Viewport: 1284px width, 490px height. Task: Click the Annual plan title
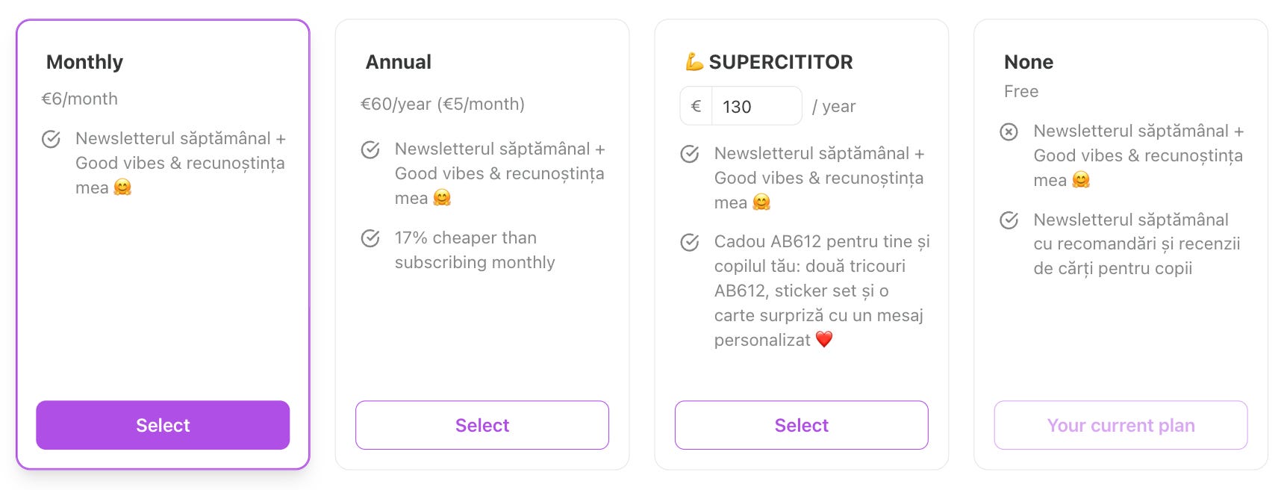pyautogui.click(x=399, y=62)
